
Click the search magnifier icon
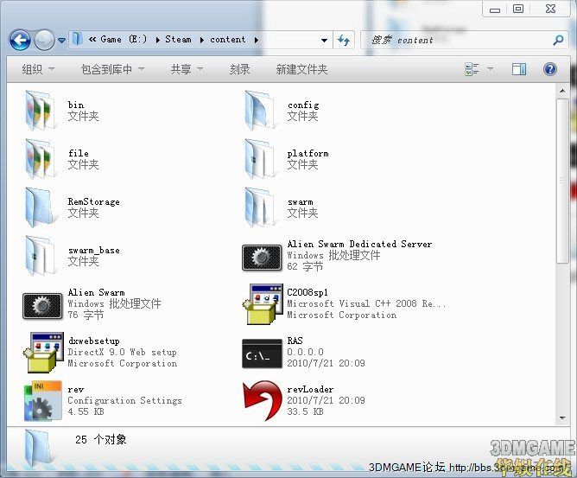[x=558, y=40]
